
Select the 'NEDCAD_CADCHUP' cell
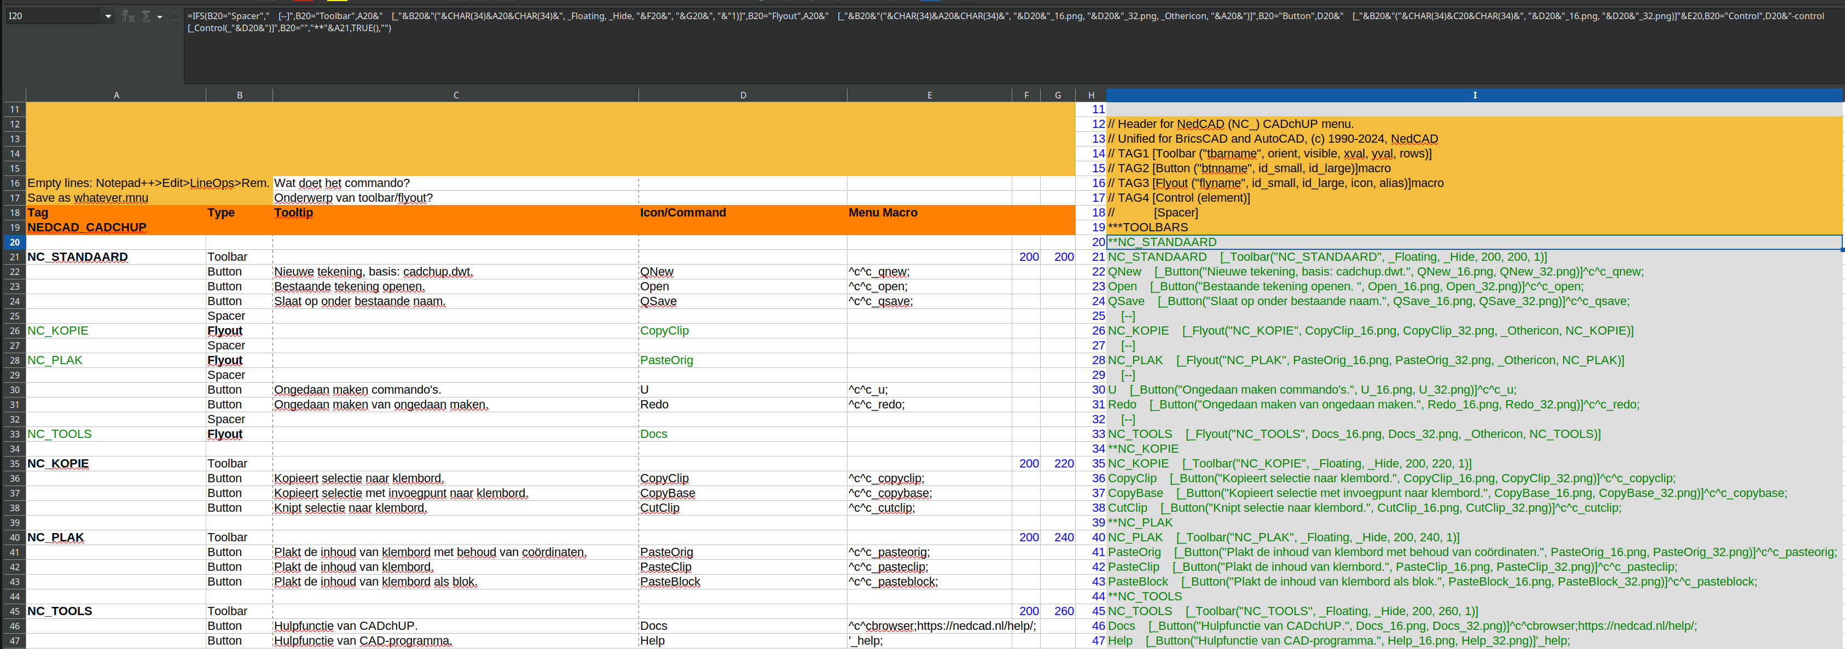[116, 227]
